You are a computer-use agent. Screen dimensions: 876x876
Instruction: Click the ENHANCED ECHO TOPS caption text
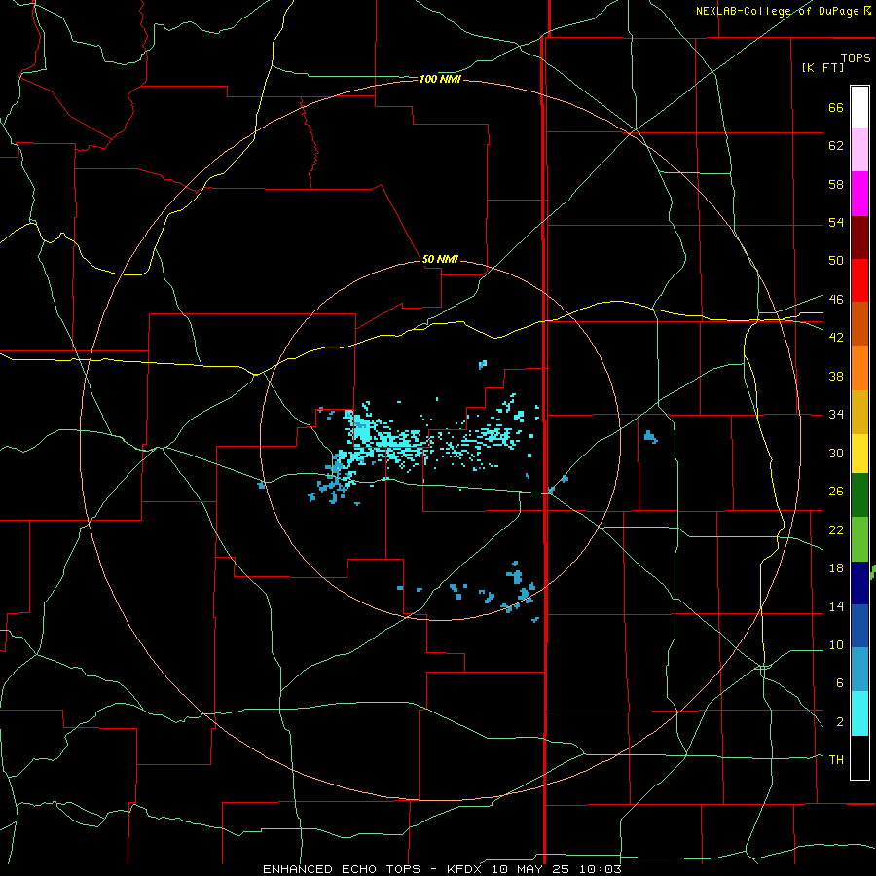pos(345,869)
